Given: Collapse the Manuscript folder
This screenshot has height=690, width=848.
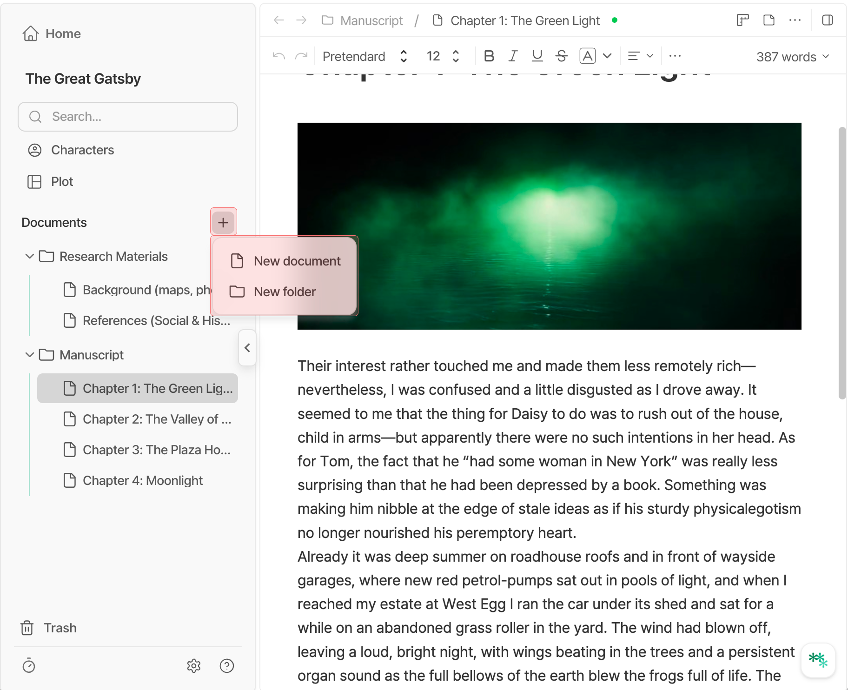Looking at the screenshot, I should point(29,355).
